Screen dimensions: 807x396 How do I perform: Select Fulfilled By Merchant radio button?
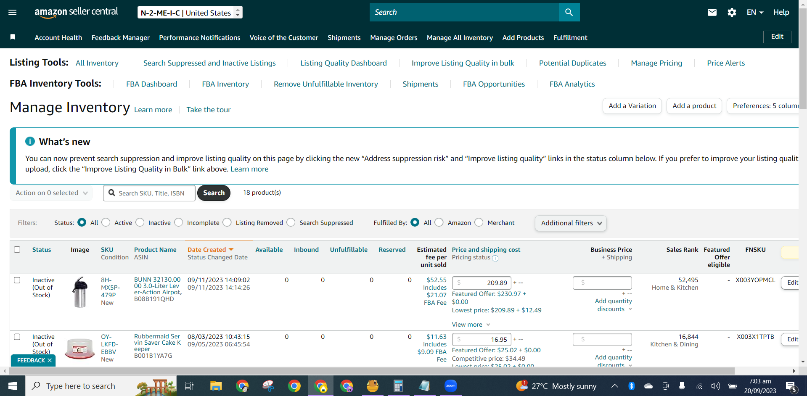point(479,222)
